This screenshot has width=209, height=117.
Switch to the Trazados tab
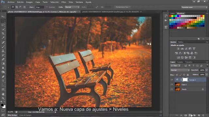tap(189, 62)
